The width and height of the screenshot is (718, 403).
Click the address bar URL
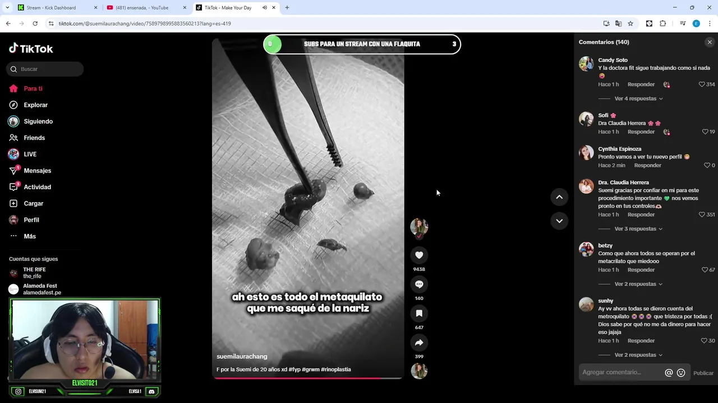click(x=145, y=24)
